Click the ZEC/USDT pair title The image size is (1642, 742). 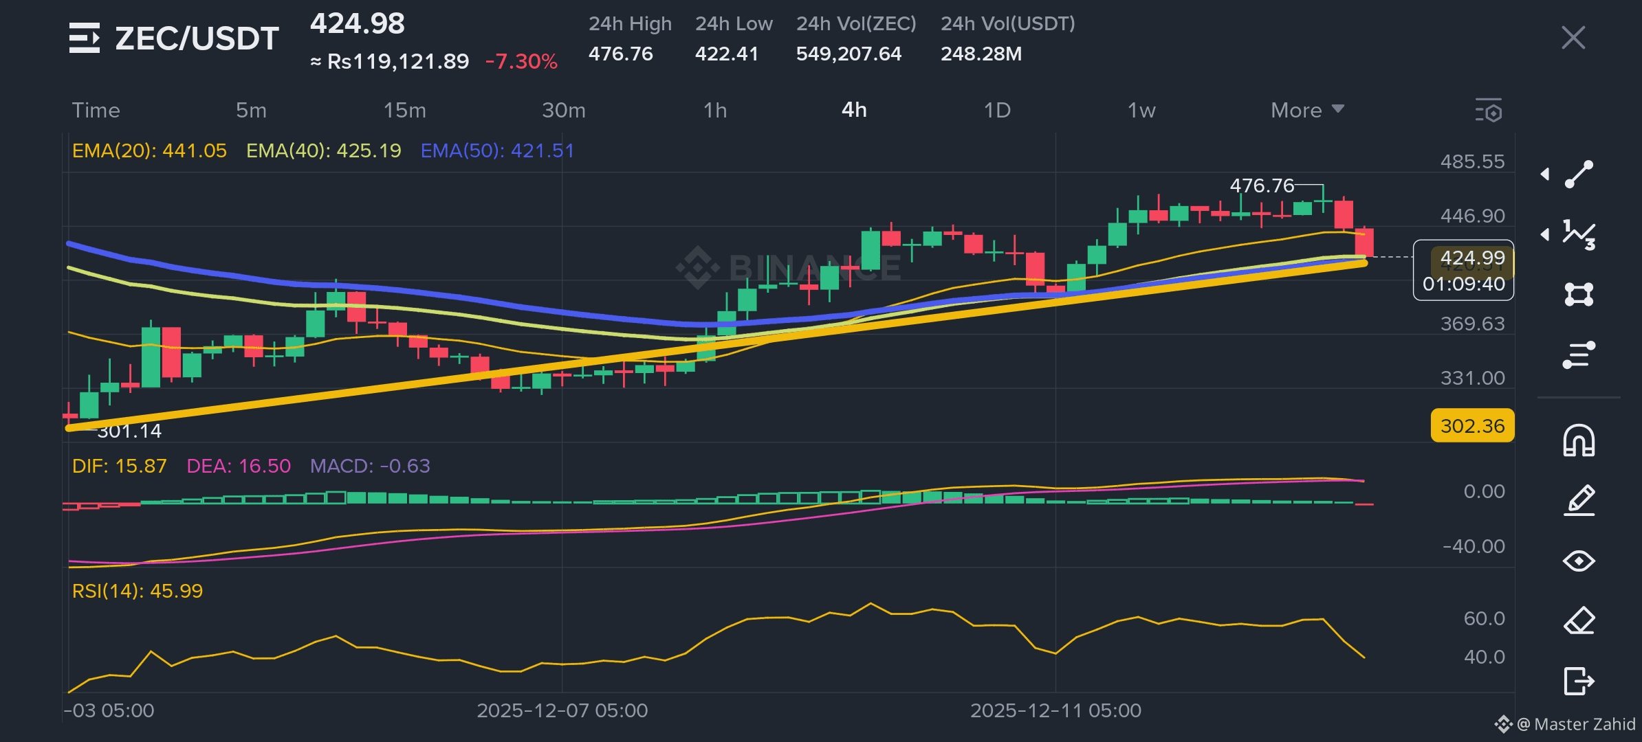click(197, 38)
